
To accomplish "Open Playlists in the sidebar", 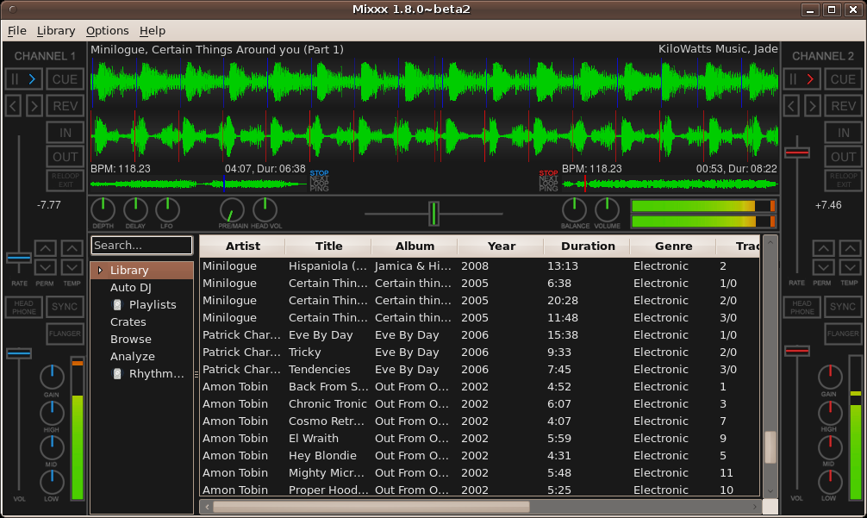I will pos(152,304).
